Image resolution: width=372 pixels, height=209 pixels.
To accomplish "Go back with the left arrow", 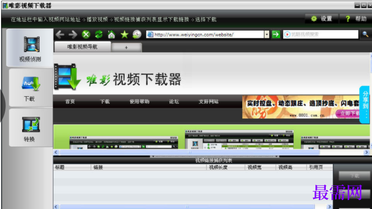I will (x=60, y=34).
